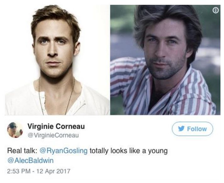Click the Follow button
This screenshot has width=224, height=183.
point(193,129)
